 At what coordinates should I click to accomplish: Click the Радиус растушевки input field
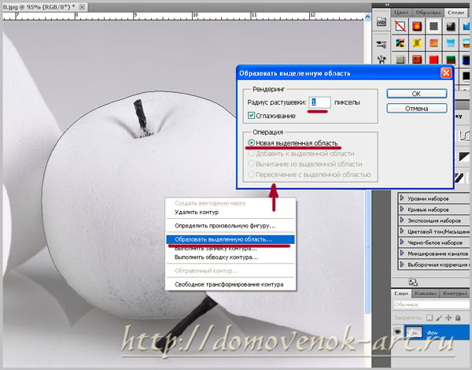320,101
